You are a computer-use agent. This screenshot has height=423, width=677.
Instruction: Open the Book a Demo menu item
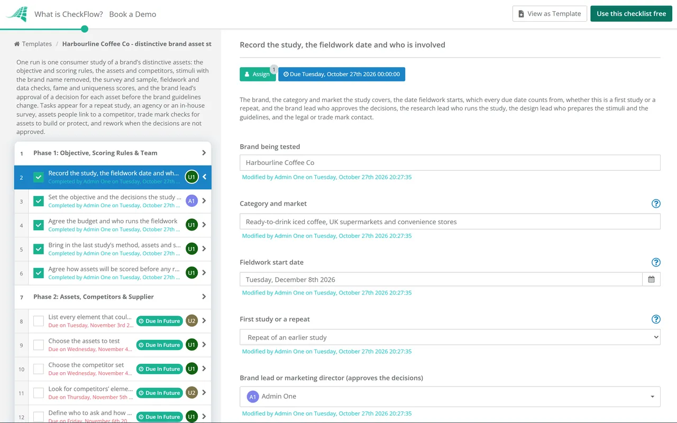tap(133, 14)
